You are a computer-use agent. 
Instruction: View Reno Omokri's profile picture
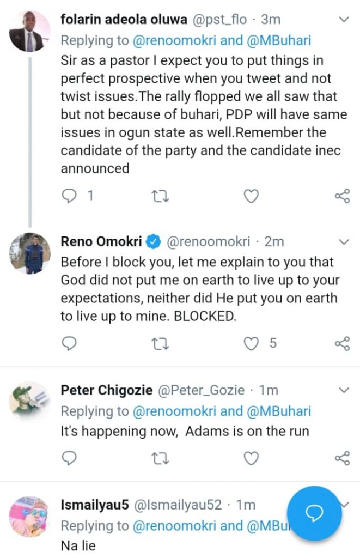click(29, 253)
